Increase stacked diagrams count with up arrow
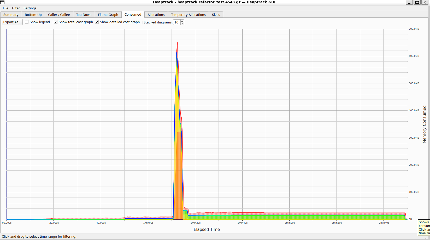The height and width of the screenshot is (240, 430). [182, 21]
